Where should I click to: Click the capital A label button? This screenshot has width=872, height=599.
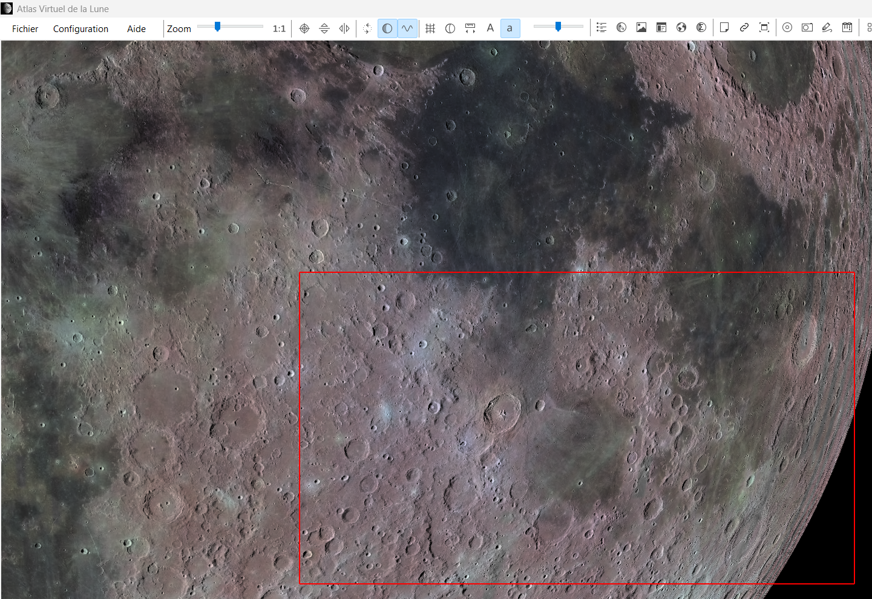click(490, 28)
